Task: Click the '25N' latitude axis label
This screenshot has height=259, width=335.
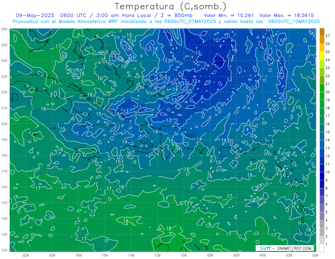Action: [4, 45]
